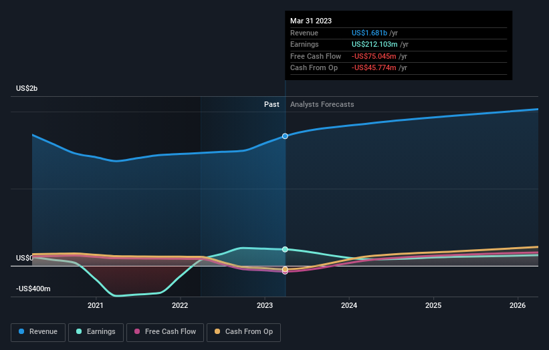Click the Cash From Op label in tooltip
The image size is (549, 350).
pyautogui.click(x=314, y=68)
